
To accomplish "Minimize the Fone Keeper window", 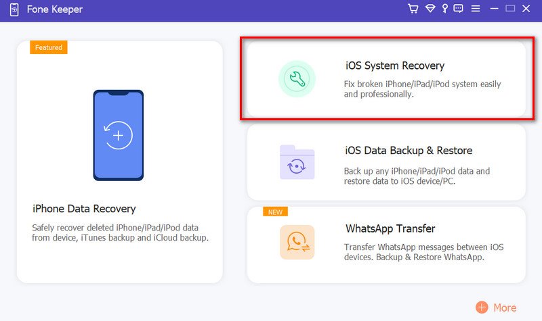I will point(493,9).
